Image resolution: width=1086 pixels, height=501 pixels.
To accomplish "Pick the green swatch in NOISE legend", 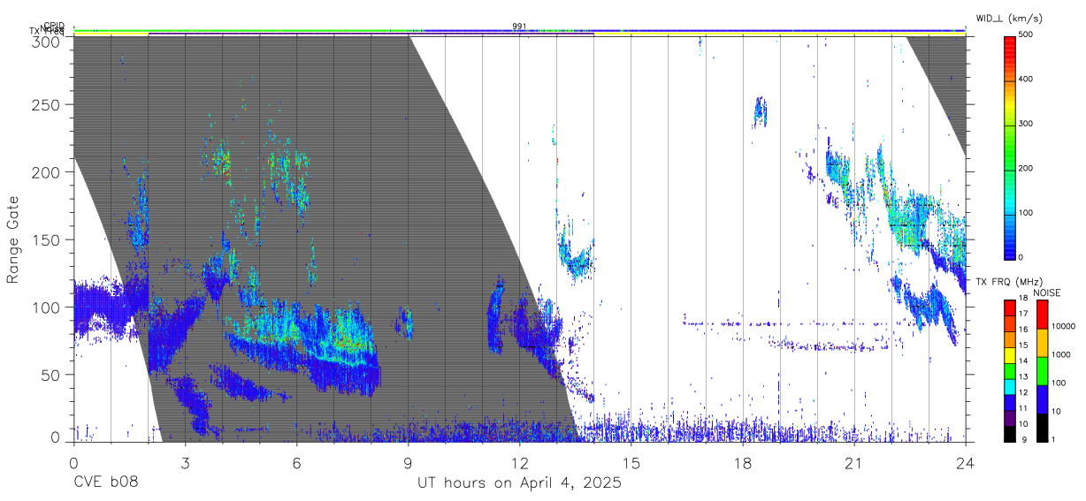I will pyautogui.click(x=1041, y=371).
